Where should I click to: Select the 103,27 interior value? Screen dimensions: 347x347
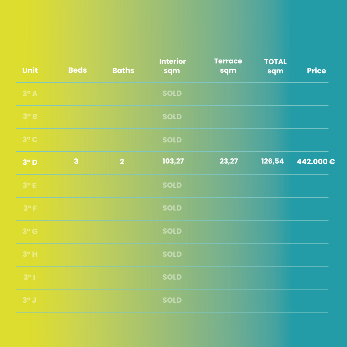tap(173, 161)
